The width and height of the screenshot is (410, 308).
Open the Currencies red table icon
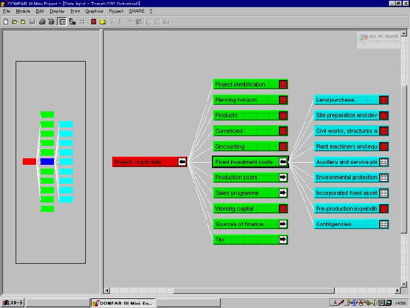283,131
